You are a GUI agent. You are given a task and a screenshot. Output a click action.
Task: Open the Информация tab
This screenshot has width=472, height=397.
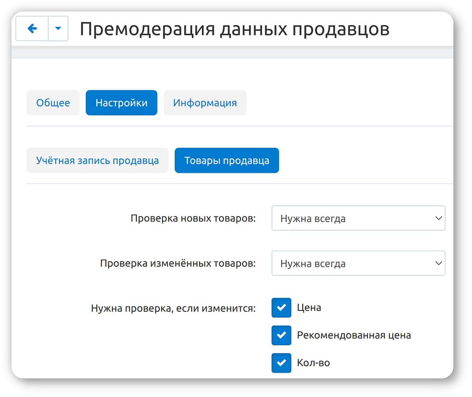pyautogui.click(x=205, y=103)
